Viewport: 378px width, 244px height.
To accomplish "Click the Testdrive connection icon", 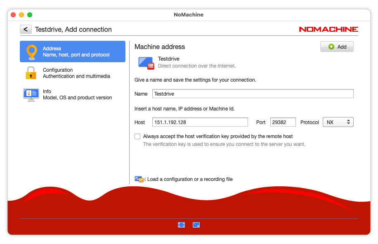I will tap(146, 63).
